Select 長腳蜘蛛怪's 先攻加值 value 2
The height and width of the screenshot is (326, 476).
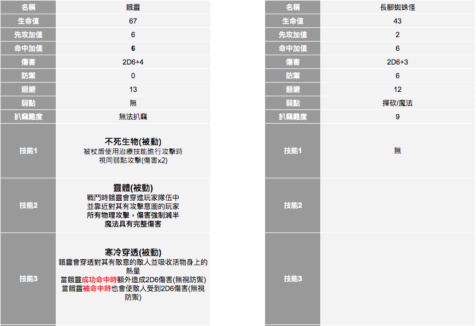pos(397,34)
